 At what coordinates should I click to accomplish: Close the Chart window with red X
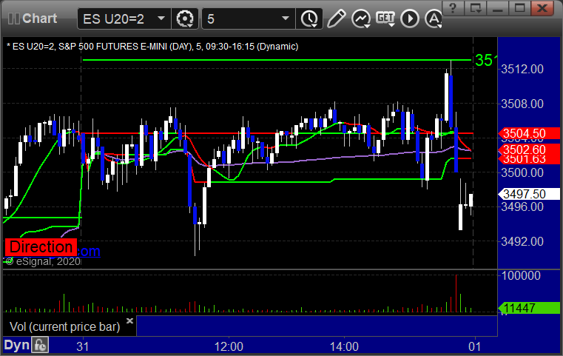click(x=542, y=8)
